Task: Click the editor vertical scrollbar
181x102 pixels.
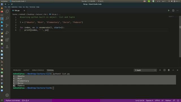Action: pyautogui.click(x=180, y=37)
